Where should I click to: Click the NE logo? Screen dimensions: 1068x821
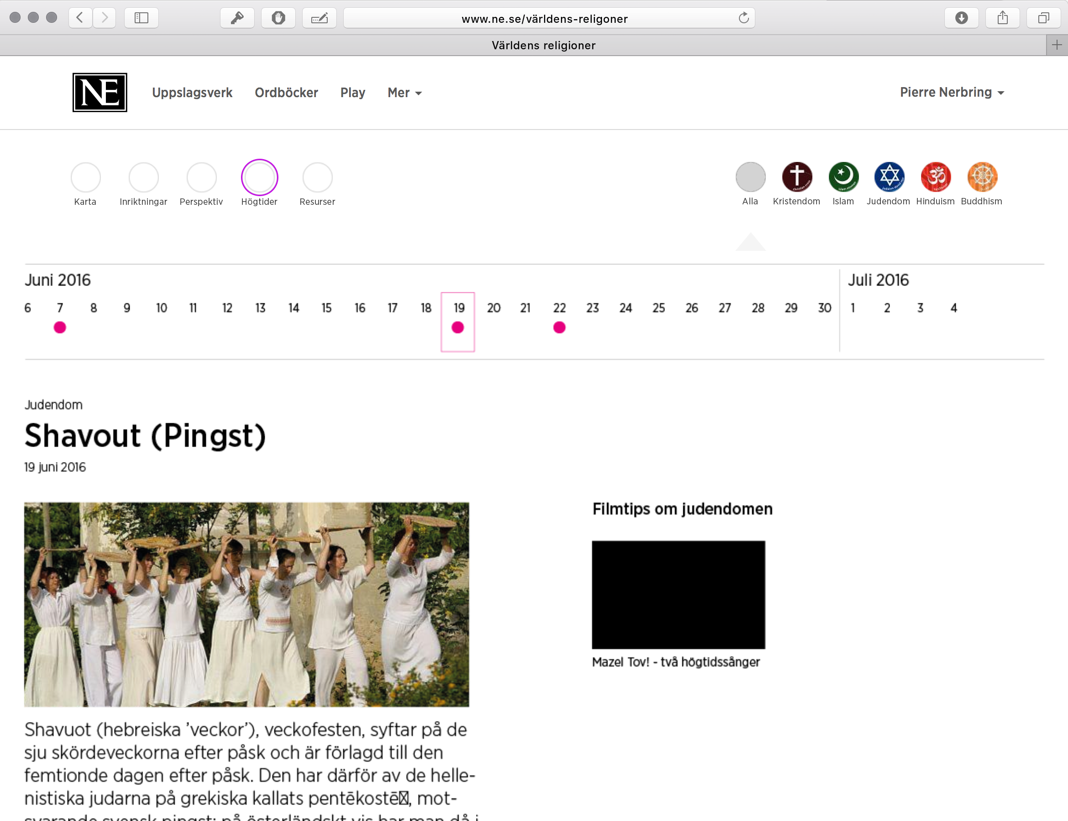pos(99,92)
